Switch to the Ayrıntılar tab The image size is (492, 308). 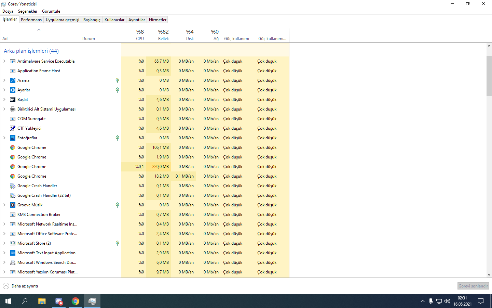pyautogui.click(x=137, y=20)
